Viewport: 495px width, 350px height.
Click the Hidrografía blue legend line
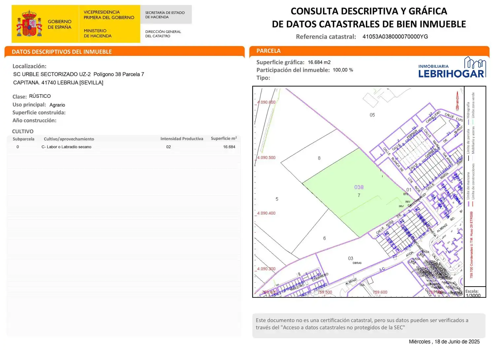[468, 122]
